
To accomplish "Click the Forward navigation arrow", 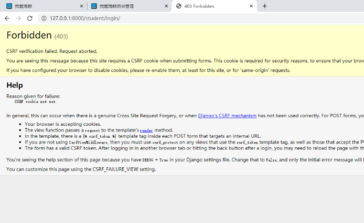I will click(19, 18).
